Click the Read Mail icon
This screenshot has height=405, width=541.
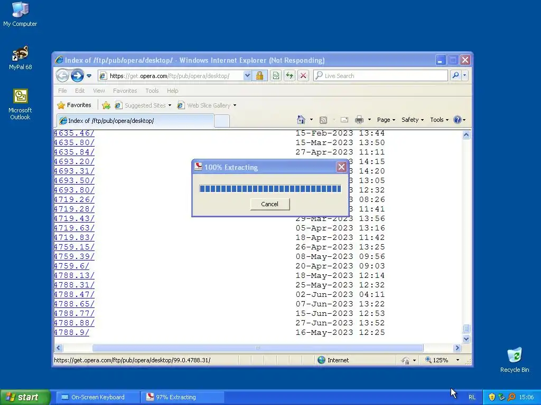344,120
